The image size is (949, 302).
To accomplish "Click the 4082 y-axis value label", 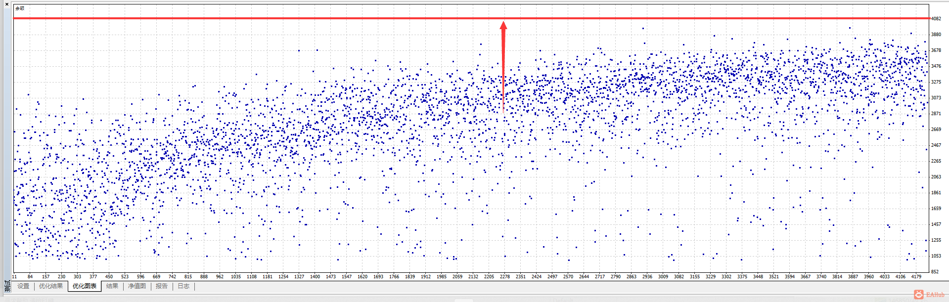I will click(x=936, y=19).
